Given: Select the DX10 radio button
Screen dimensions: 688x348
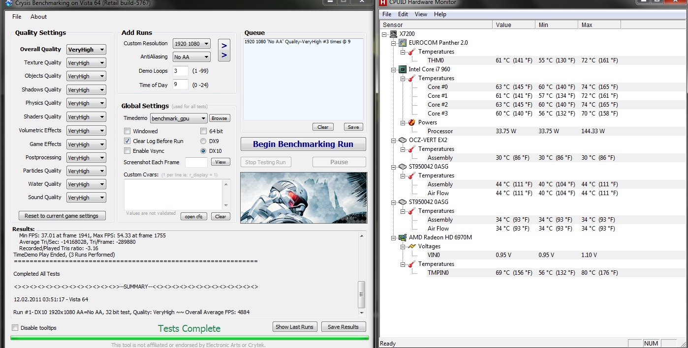Looking at the screenshot, I should [203, 151].
